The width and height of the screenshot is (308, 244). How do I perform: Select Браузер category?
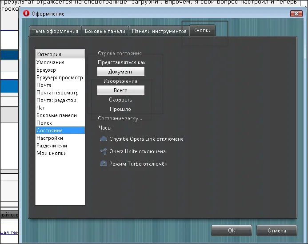[x=60, y=70]
